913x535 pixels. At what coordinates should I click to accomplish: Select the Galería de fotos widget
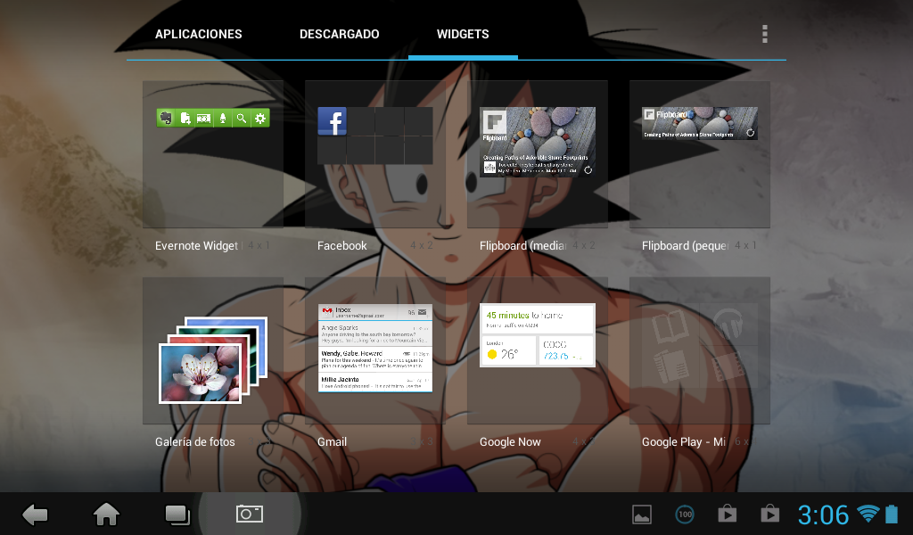click(x=213, y=359)
